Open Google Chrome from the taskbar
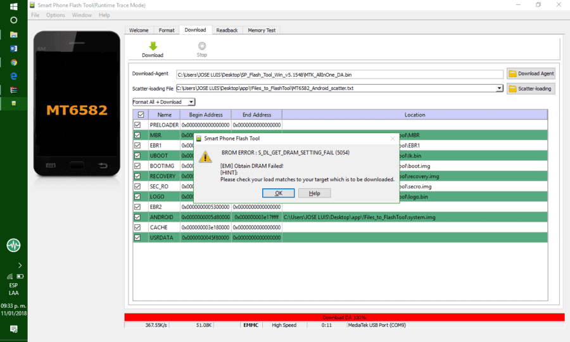570x342 pixels. pyautogui.click(x=14, y=63)
